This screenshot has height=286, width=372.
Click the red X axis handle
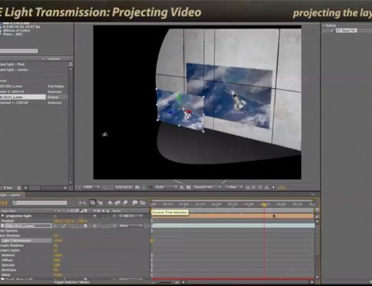tap(189, 112)
